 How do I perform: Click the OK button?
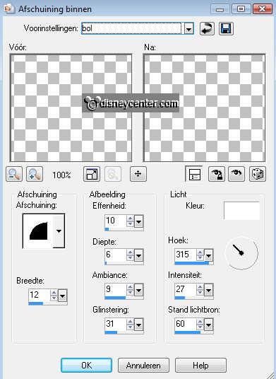pos(86,366)
